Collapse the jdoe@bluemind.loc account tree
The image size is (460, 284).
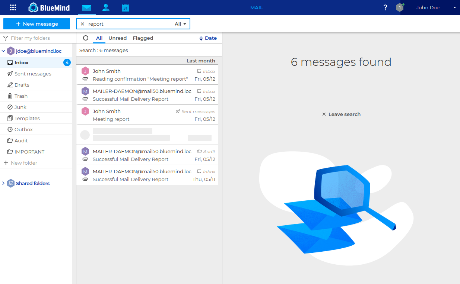coord(3,51)
